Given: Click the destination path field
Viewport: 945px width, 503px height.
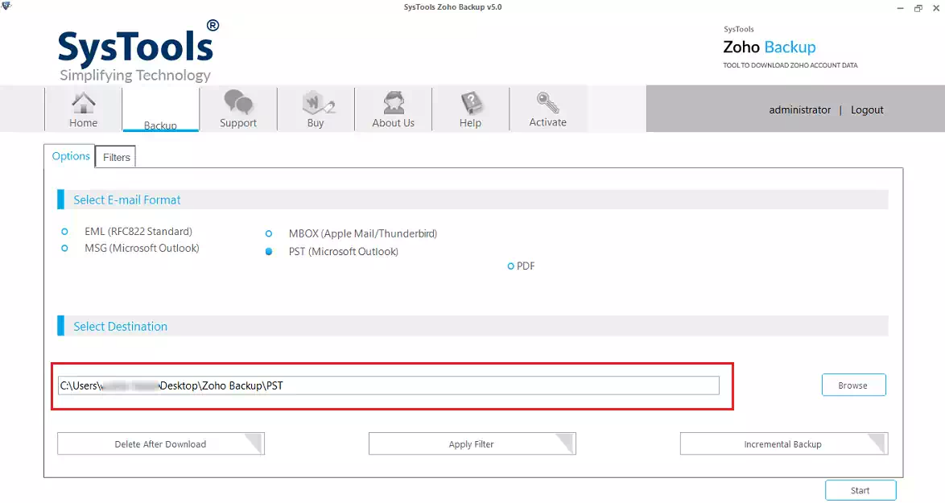Looking at the screenshot, I should pos(389,385).
